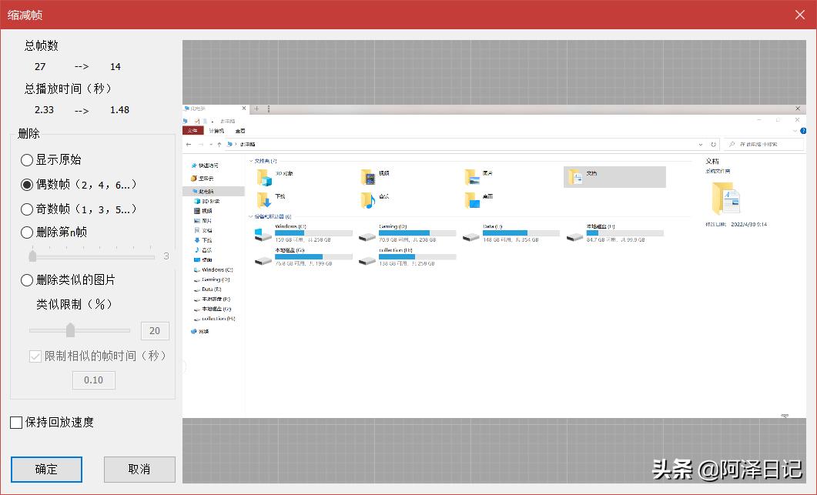Open the address bar history dropdown arrow
Screen dimensions: 817x495
pos(700,144)
